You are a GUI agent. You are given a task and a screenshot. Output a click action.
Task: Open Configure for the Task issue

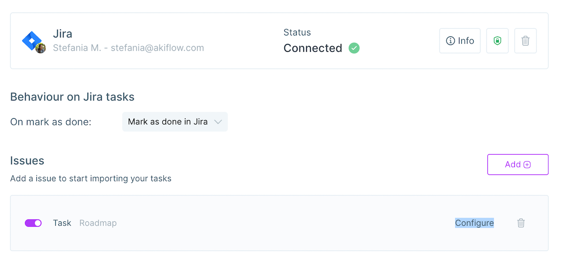pos(475,223)
